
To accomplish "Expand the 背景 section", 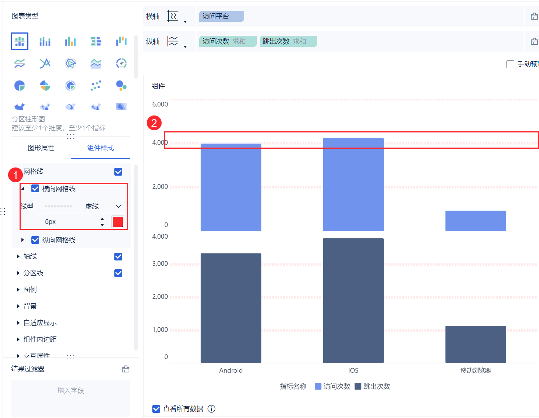I will 18,306.
